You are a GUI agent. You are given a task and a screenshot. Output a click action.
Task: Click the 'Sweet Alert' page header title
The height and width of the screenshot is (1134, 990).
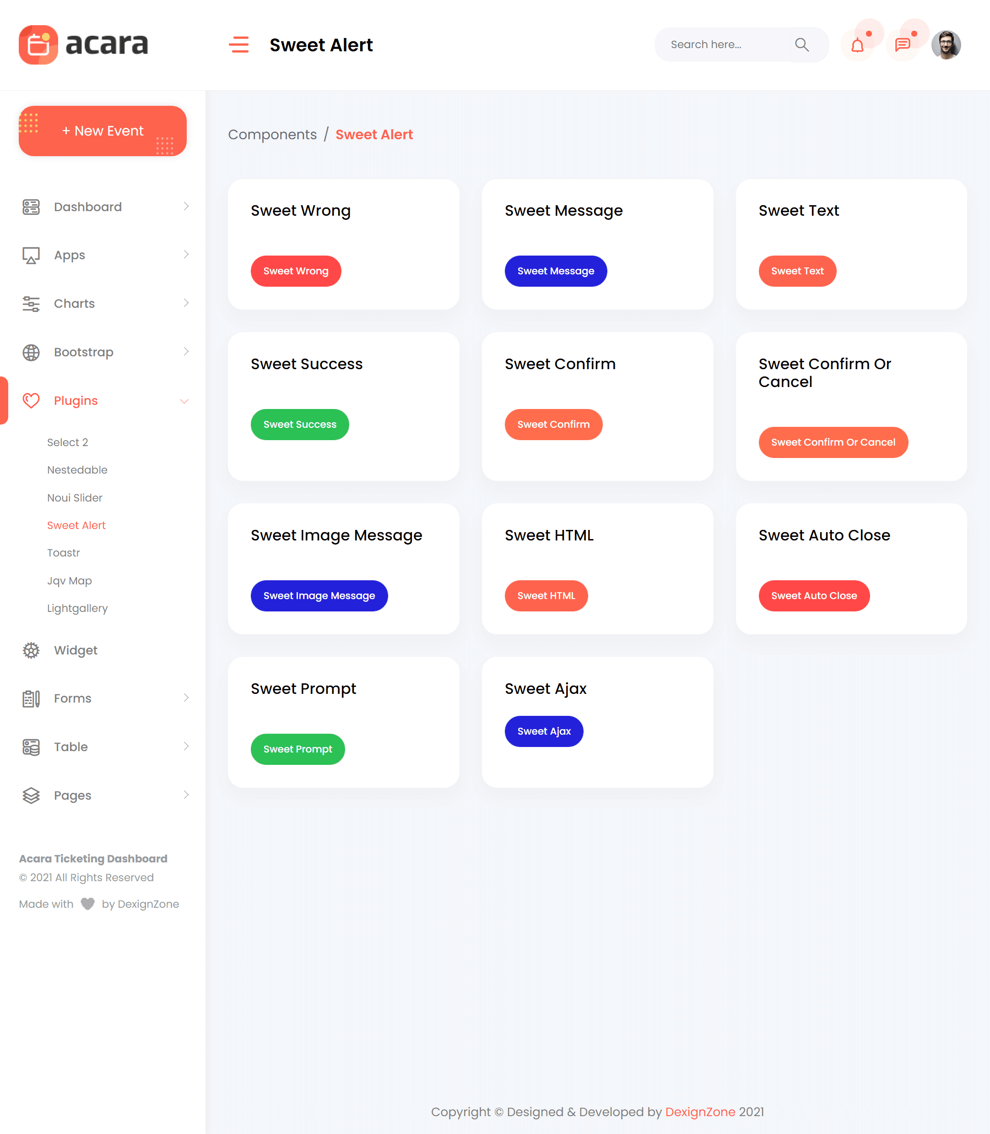click(321, 45)
